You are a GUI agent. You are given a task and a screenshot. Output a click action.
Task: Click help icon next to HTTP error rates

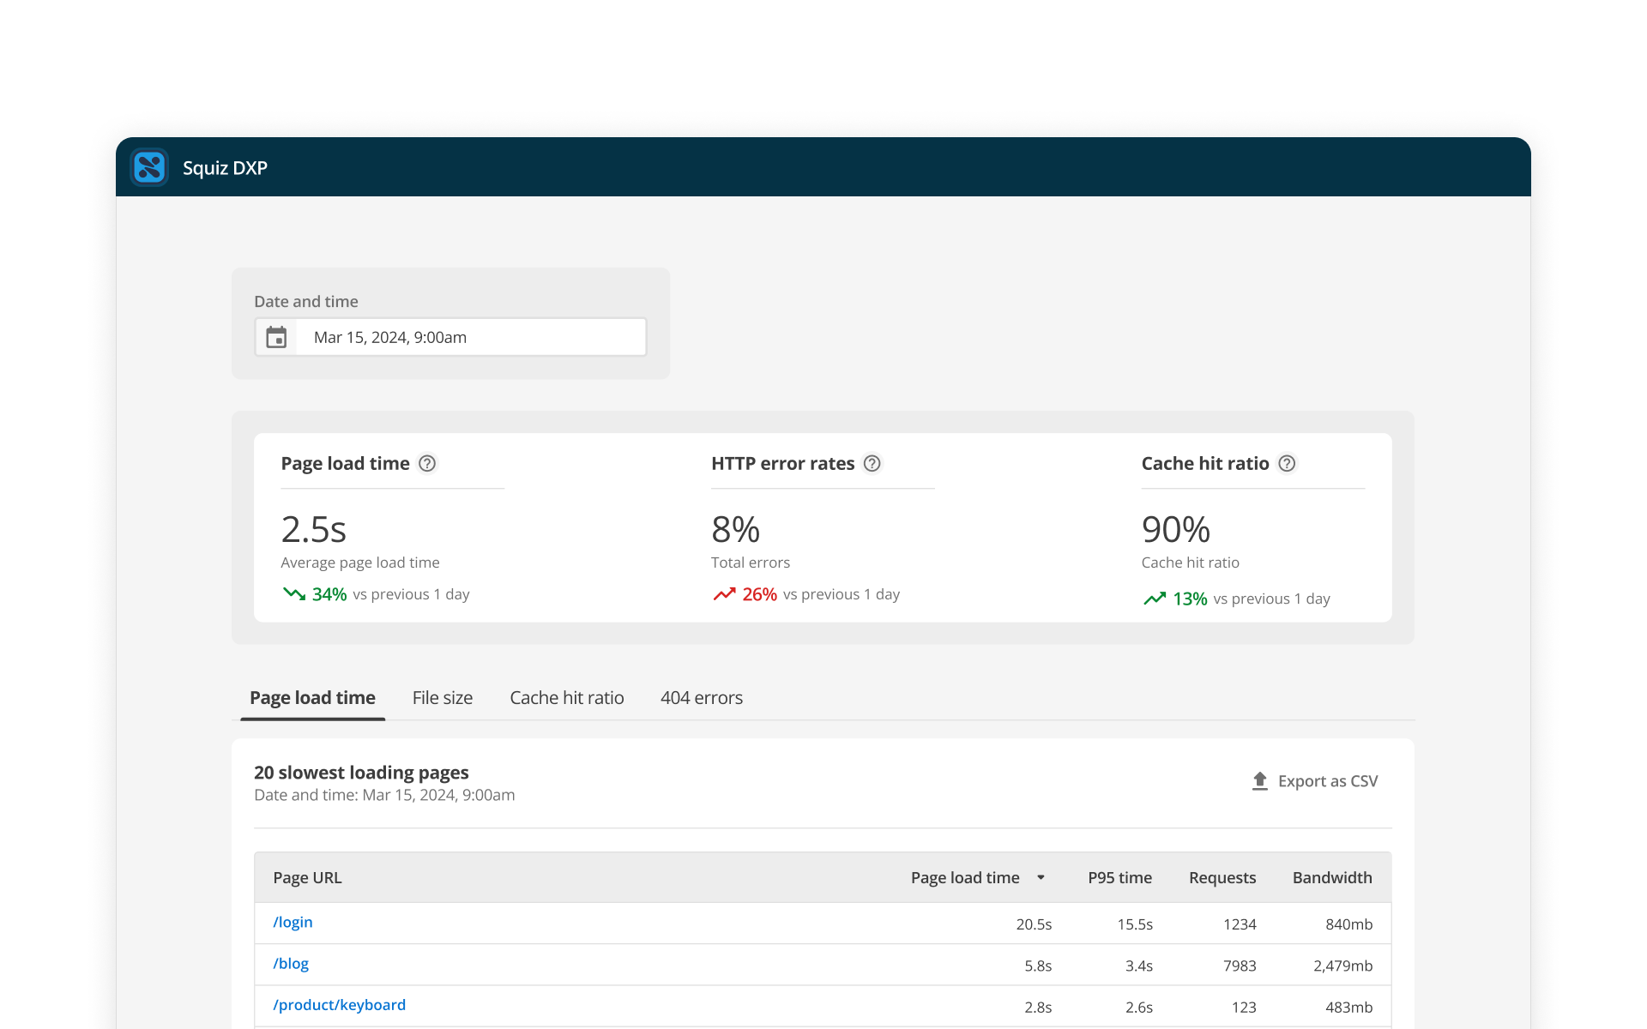click(872, 463)
